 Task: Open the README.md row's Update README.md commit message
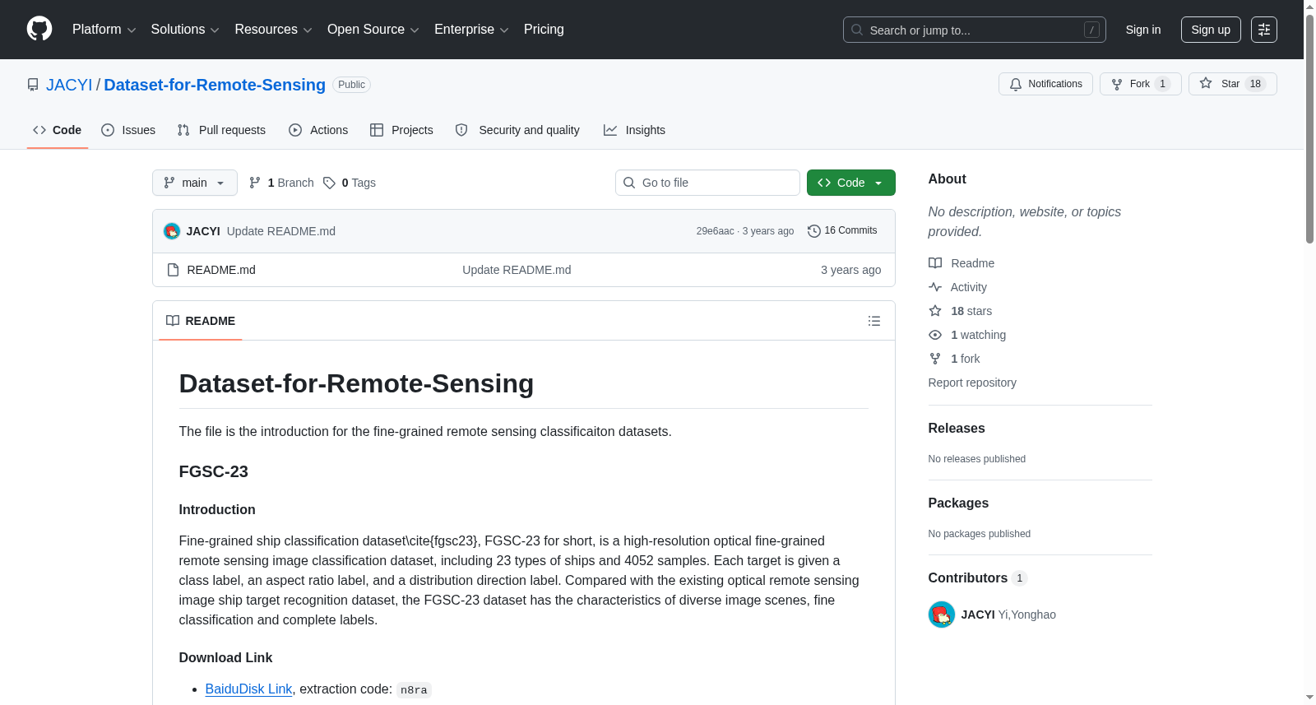(517, 270)
